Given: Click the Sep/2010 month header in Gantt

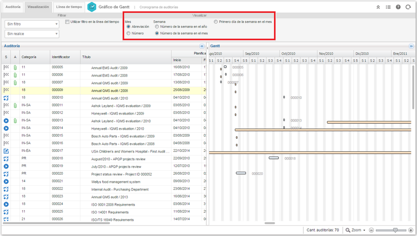Looking at the screenshot, I should tap(261, 54).
